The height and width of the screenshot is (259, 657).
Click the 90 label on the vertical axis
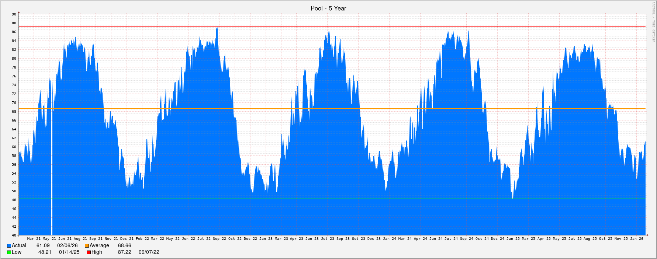(14, 14)
